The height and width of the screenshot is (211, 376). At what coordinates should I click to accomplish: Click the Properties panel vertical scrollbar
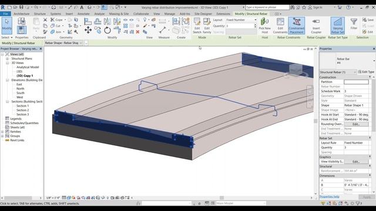click(x=373, y=105)
